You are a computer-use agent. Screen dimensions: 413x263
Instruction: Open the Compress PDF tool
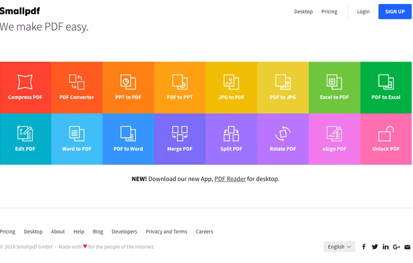click(x=25, y=87)
